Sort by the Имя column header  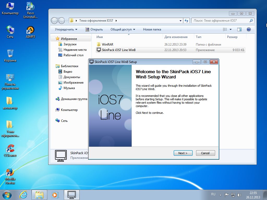[129, 37]
